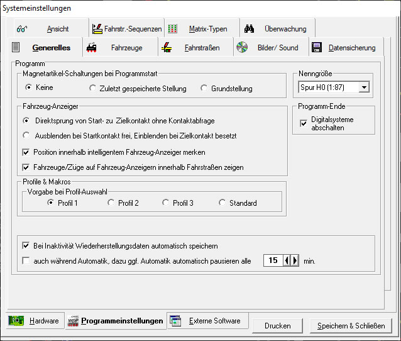Click the glasses icon on Ansicht tab

coord(22,29)
